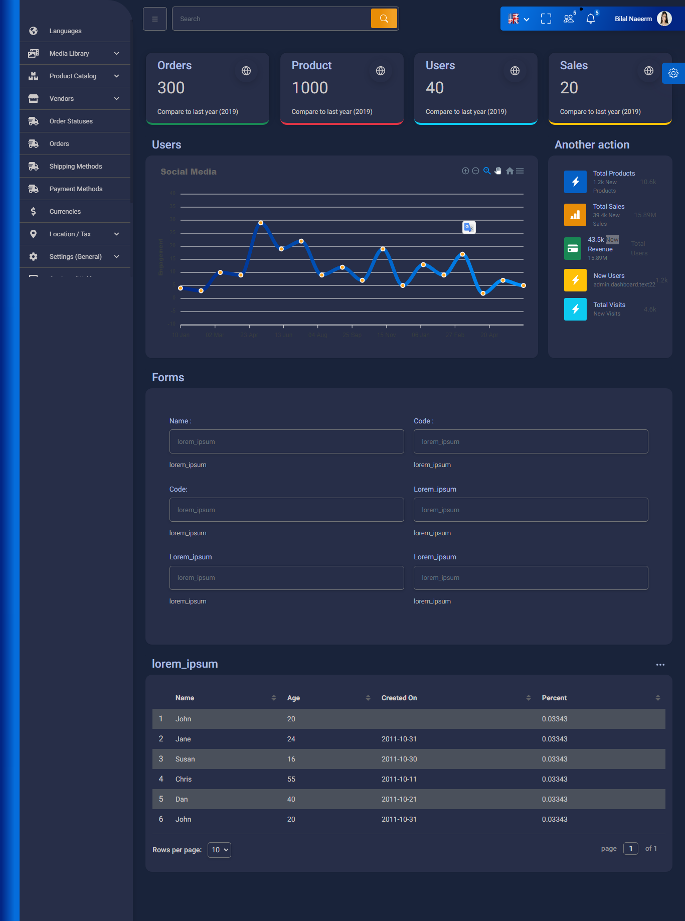Expand the Settings (General) menu
Screen dimensions: 685x921
pyautogui.click(x=75, y=257)
